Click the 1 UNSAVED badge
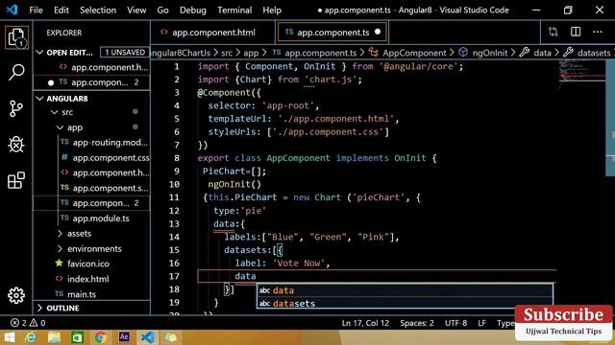The height and width of the screenshot is (345, 615). coord(124,53)
